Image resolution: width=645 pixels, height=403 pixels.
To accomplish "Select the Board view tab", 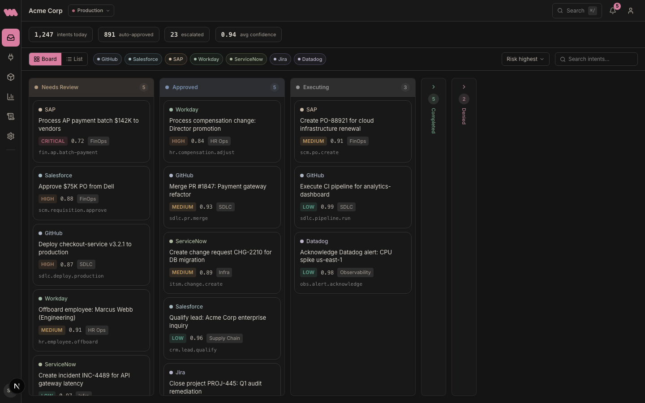I will [x=45, y=59].
